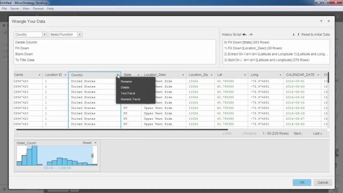This screenshot has height=193, width=343.
Task: Open Location_Zip column header dropdown arrow
Action: tap(211, 75)
